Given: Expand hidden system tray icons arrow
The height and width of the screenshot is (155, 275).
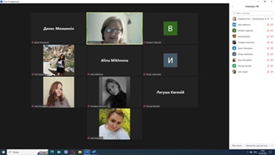Looking at the screenshot, I should click(247, 152).
